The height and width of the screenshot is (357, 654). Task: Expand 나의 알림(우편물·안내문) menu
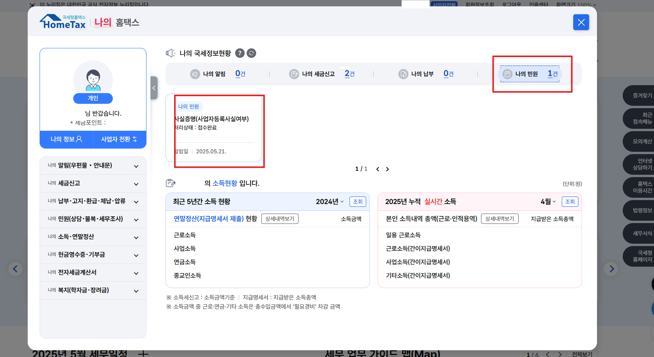point(93,166)
